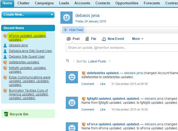Viewport: 178px width, 131px height.
Task: Open the Recycle Bin link
Action: tap(19, 114)
